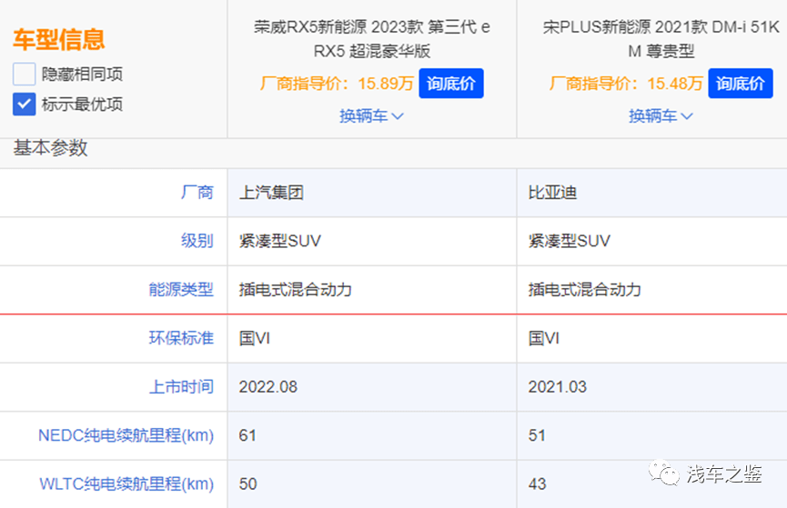Screen dimensions: 787x508
Task: Select NEDC range value 61
Action: click(x=372, y=436)
